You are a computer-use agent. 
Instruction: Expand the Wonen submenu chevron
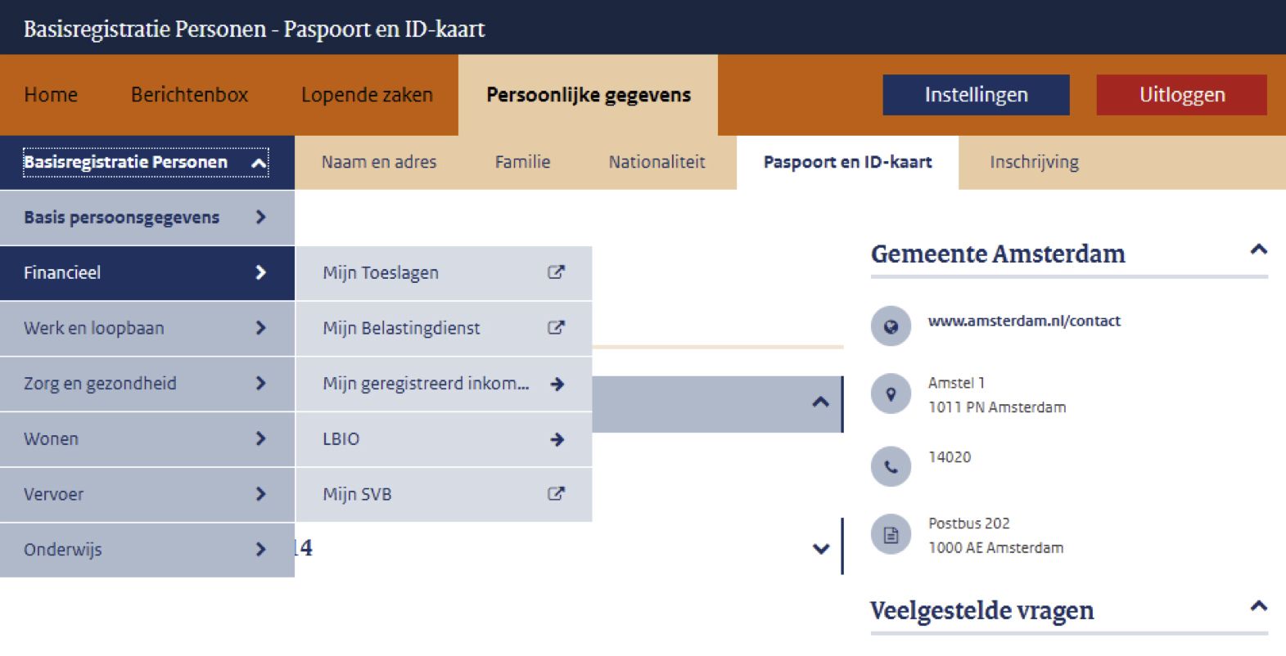(x=260, y=438)
